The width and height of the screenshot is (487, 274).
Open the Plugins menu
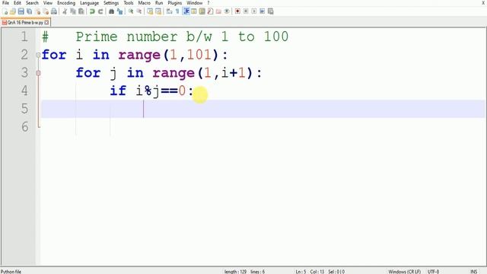174,3
